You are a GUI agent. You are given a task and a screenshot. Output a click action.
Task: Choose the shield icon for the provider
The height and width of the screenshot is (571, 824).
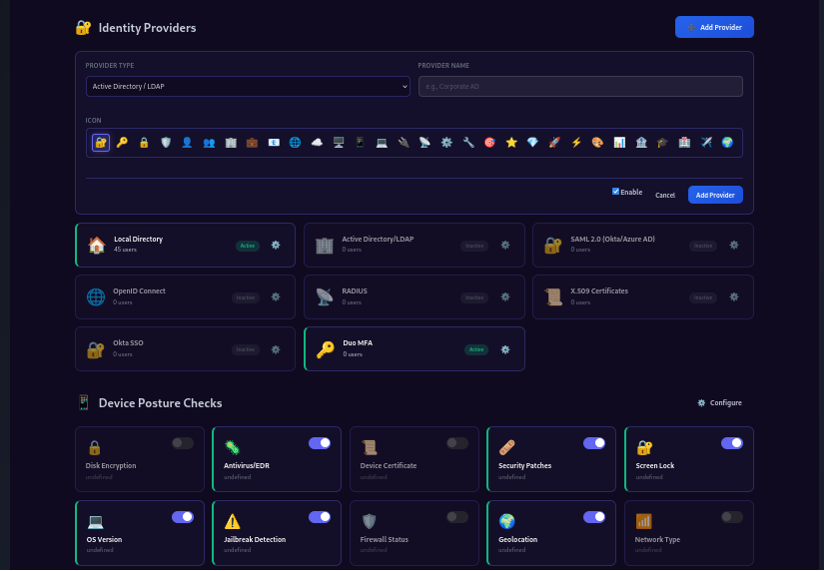click(166, 143)
